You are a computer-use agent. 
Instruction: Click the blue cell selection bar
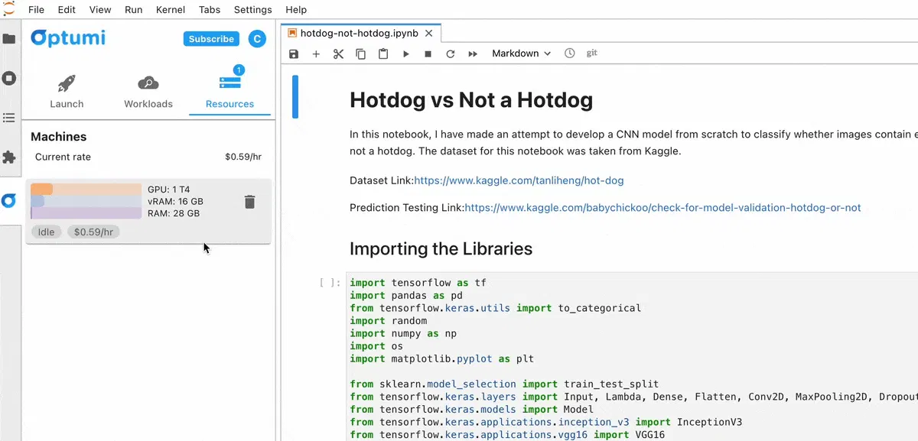295,96
